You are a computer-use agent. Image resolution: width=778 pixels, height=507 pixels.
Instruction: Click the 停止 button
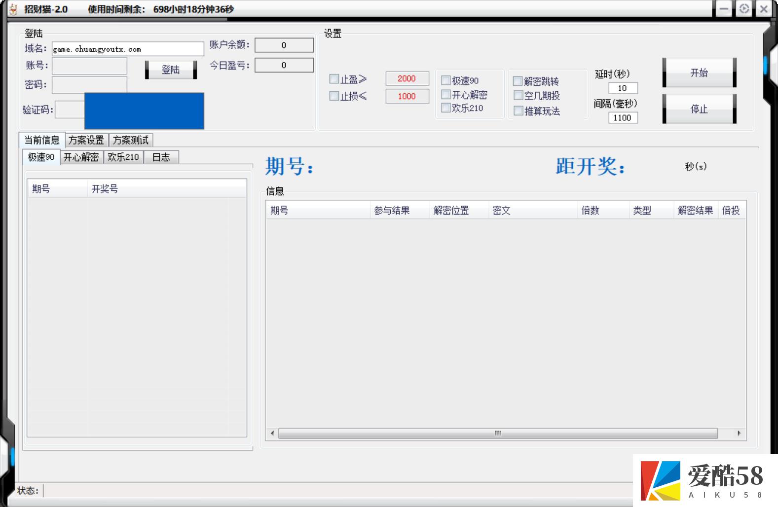(x=699, y=109)
